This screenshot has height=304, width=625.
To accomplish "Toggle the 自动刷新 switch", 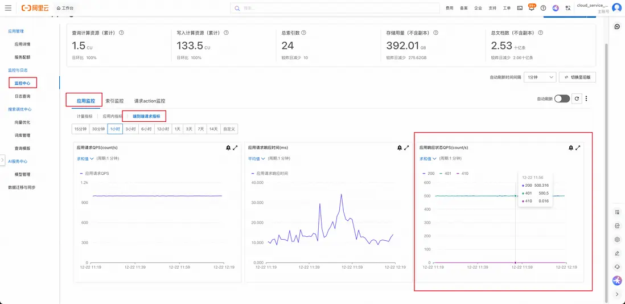I will (x=562, y=98).
